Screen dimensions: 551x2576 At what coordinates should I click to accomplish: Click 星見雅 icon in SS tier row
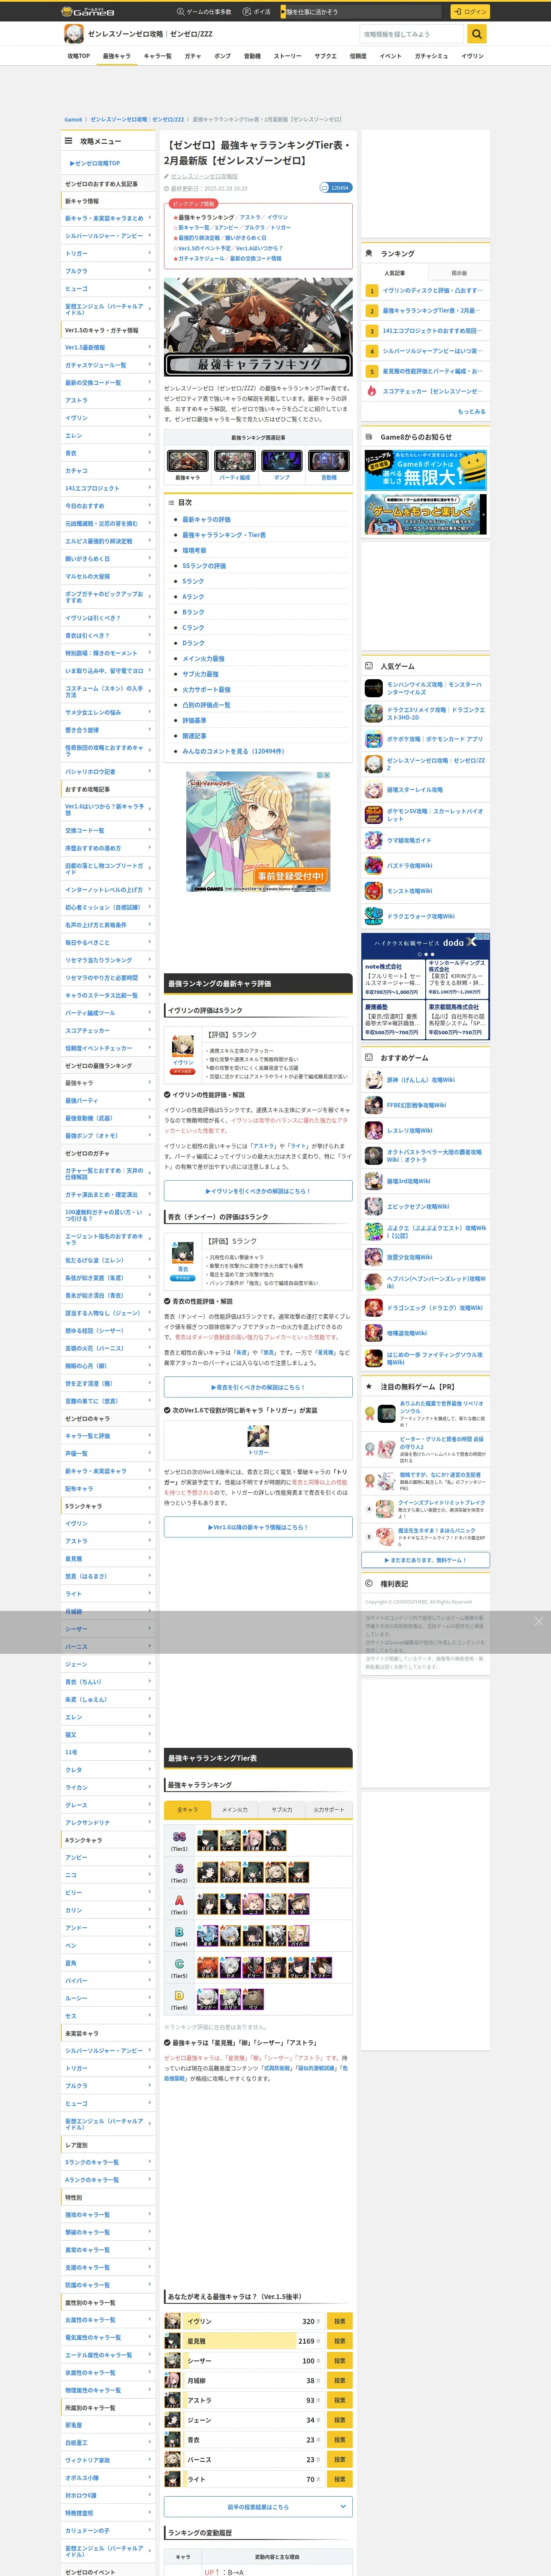click(x=208, y=1841)
